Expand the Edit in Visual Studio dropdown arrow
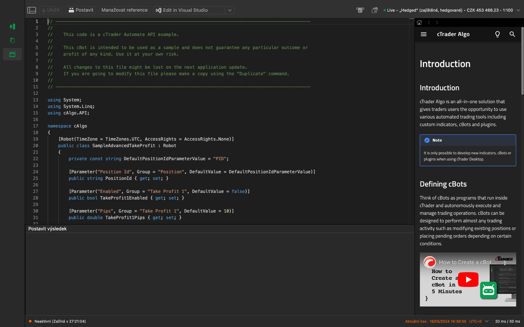Screen dimensions: 524x327 pos(230,10)
